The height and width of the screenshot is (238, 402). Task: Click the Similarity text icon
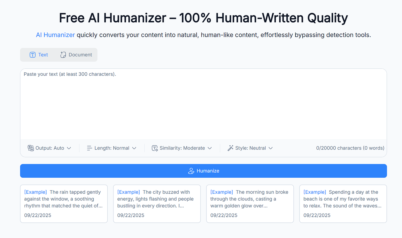point(155,148)
